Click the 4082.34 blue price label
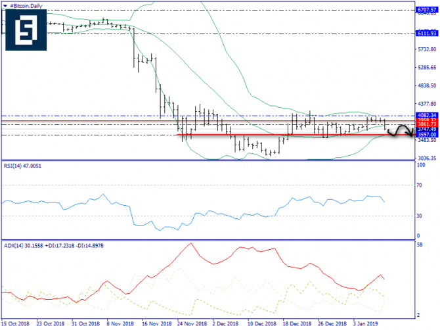440x330 pixels. click(x=427, y=115)
